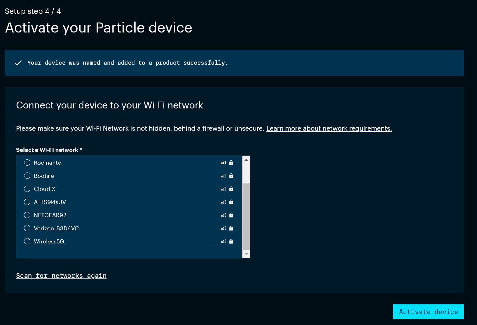Select the Cloud X radio option
The image size is (477, 325).
(x=27, y=189)
